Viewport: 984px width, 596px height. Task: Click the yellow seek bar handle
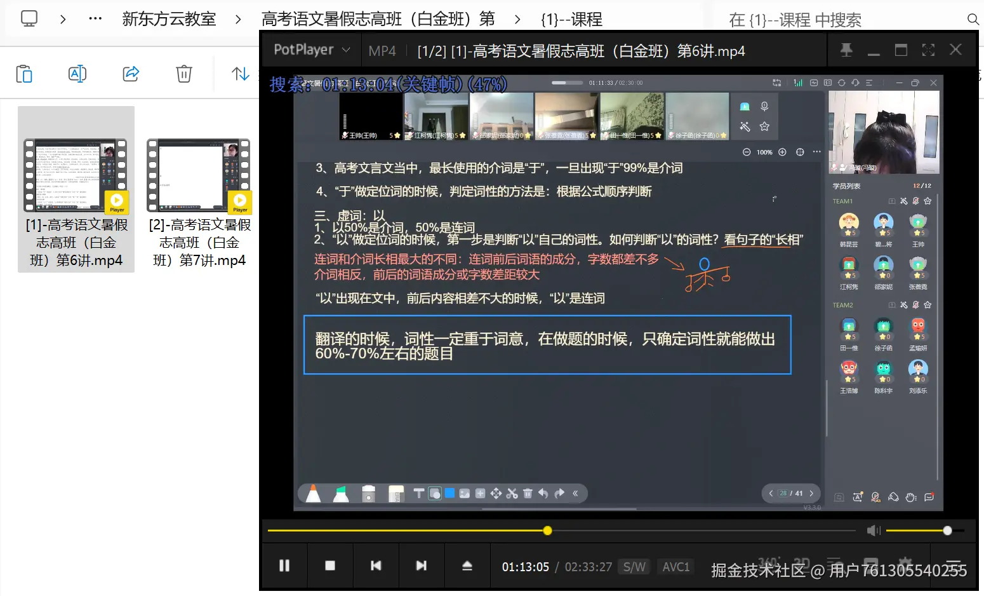[548, 531]
